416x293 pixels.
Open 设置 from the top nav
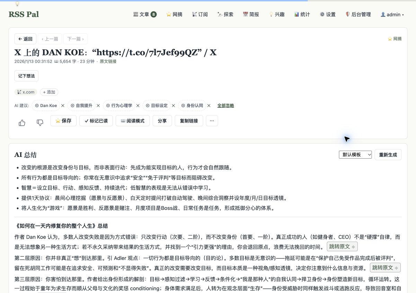[327, 15]
